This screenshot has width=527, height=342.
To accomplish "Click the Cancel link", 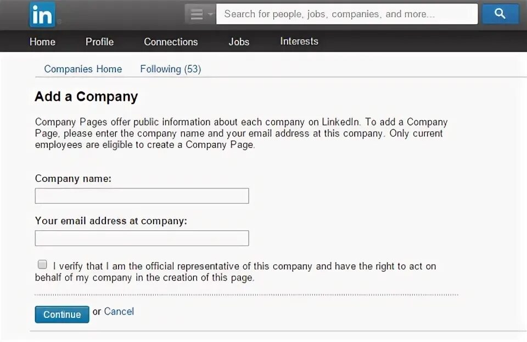I will point(119,311).
